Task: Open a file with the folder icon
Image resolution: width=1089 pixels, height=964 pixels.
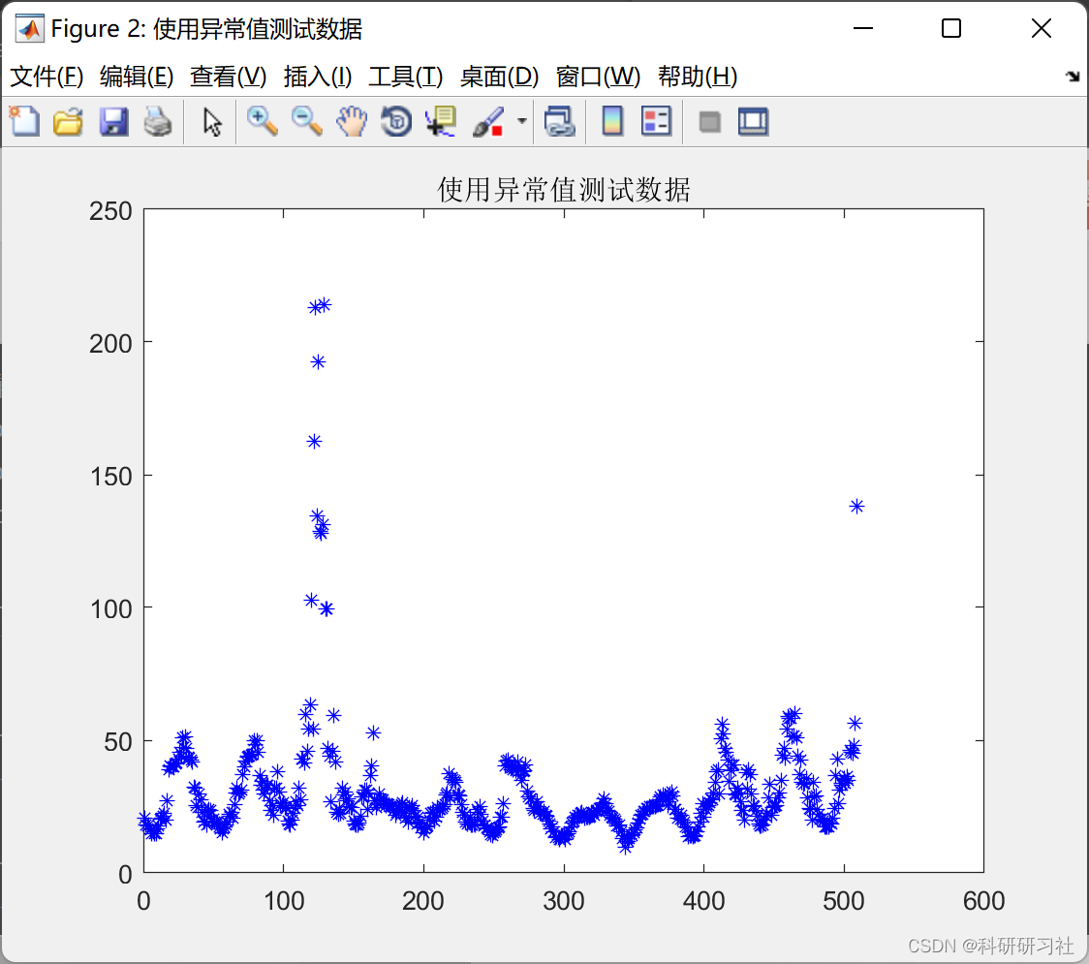Action: coord(68,121)
